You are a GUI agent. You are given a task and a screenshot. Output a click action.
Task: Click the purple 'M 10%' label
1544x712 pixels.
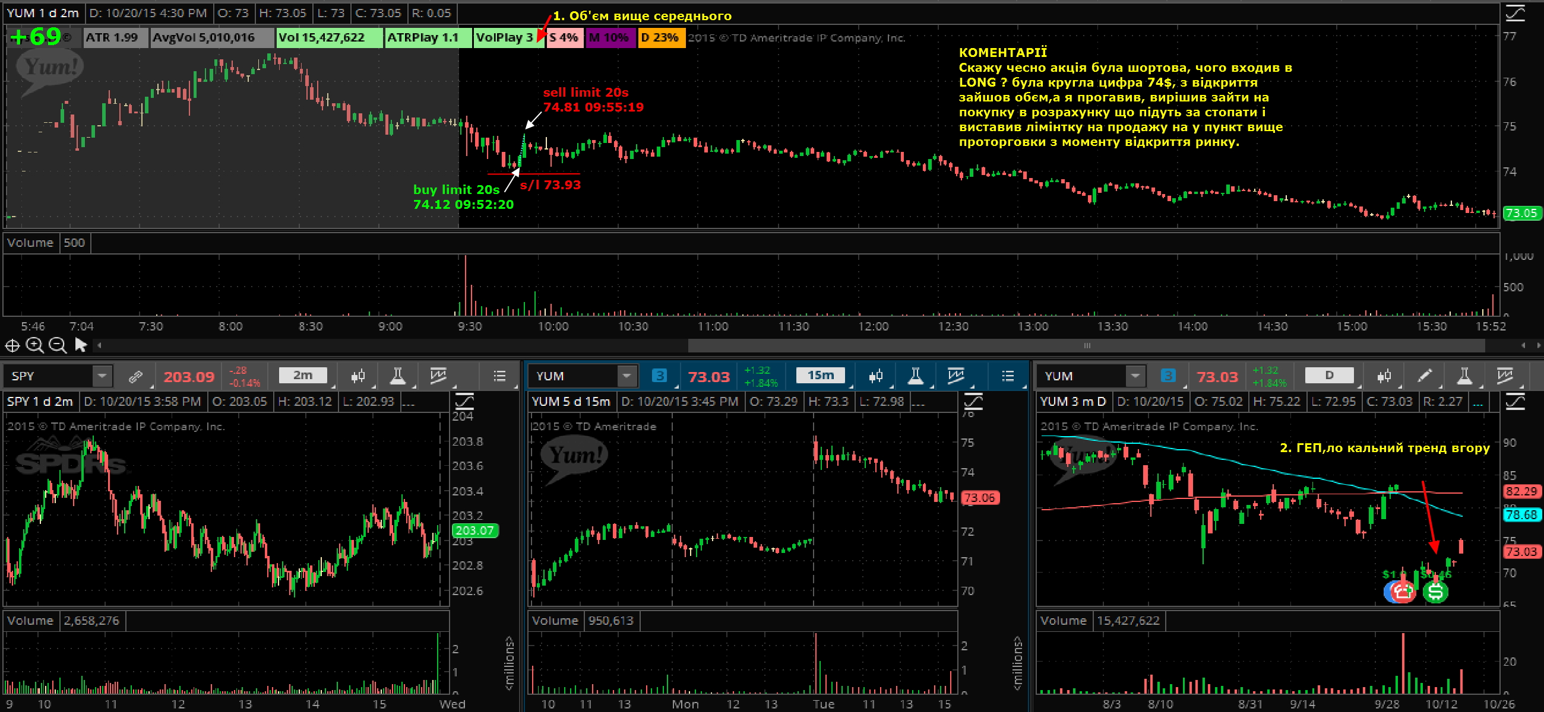tap(609, 38)
